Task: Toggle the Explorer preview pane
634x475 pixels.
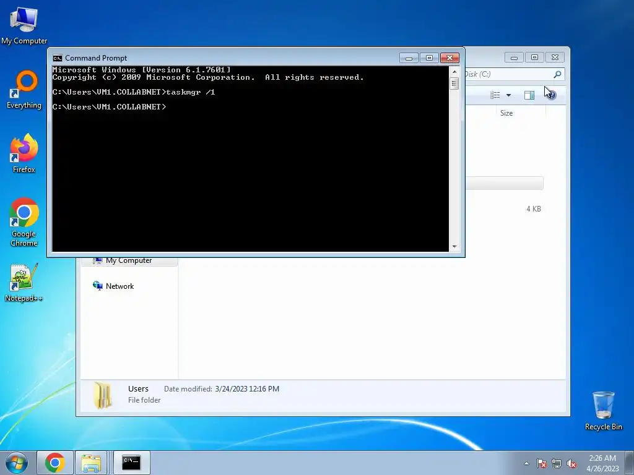Action: coord(529,95)
